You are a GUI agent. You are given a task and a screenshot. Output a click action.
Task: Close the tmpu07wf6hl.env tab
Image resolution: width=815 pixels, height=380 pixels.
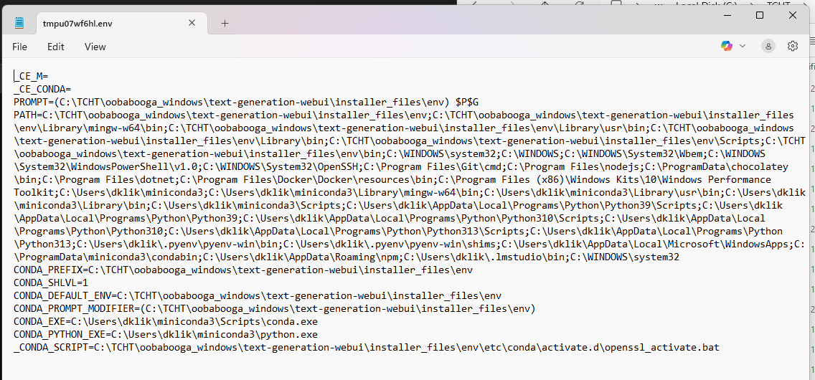[x=192, y=23]
